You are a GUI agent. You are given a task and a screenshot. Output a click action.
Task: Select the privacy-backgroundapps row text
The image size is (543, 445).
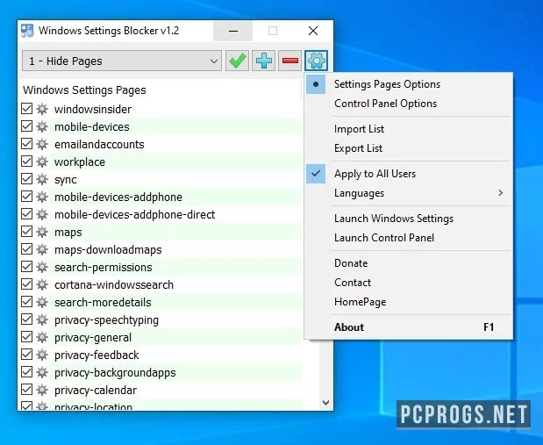[x=115, y=372]
